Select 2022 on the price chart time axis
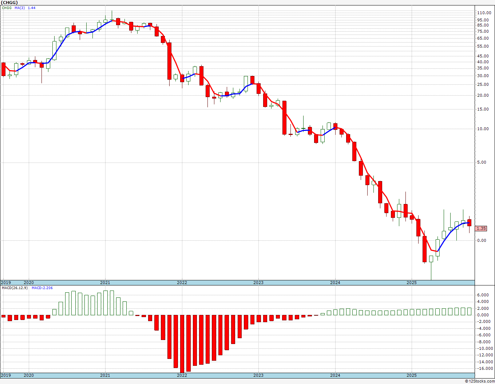The height and width of the screenshot is (384, 495). (x=182, y=283)
